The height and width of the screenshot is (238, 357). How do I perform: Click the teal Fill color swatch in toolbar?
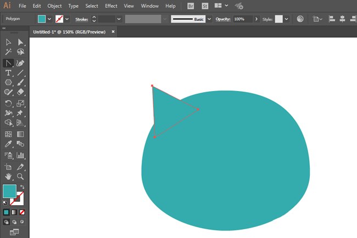[9, 191]
